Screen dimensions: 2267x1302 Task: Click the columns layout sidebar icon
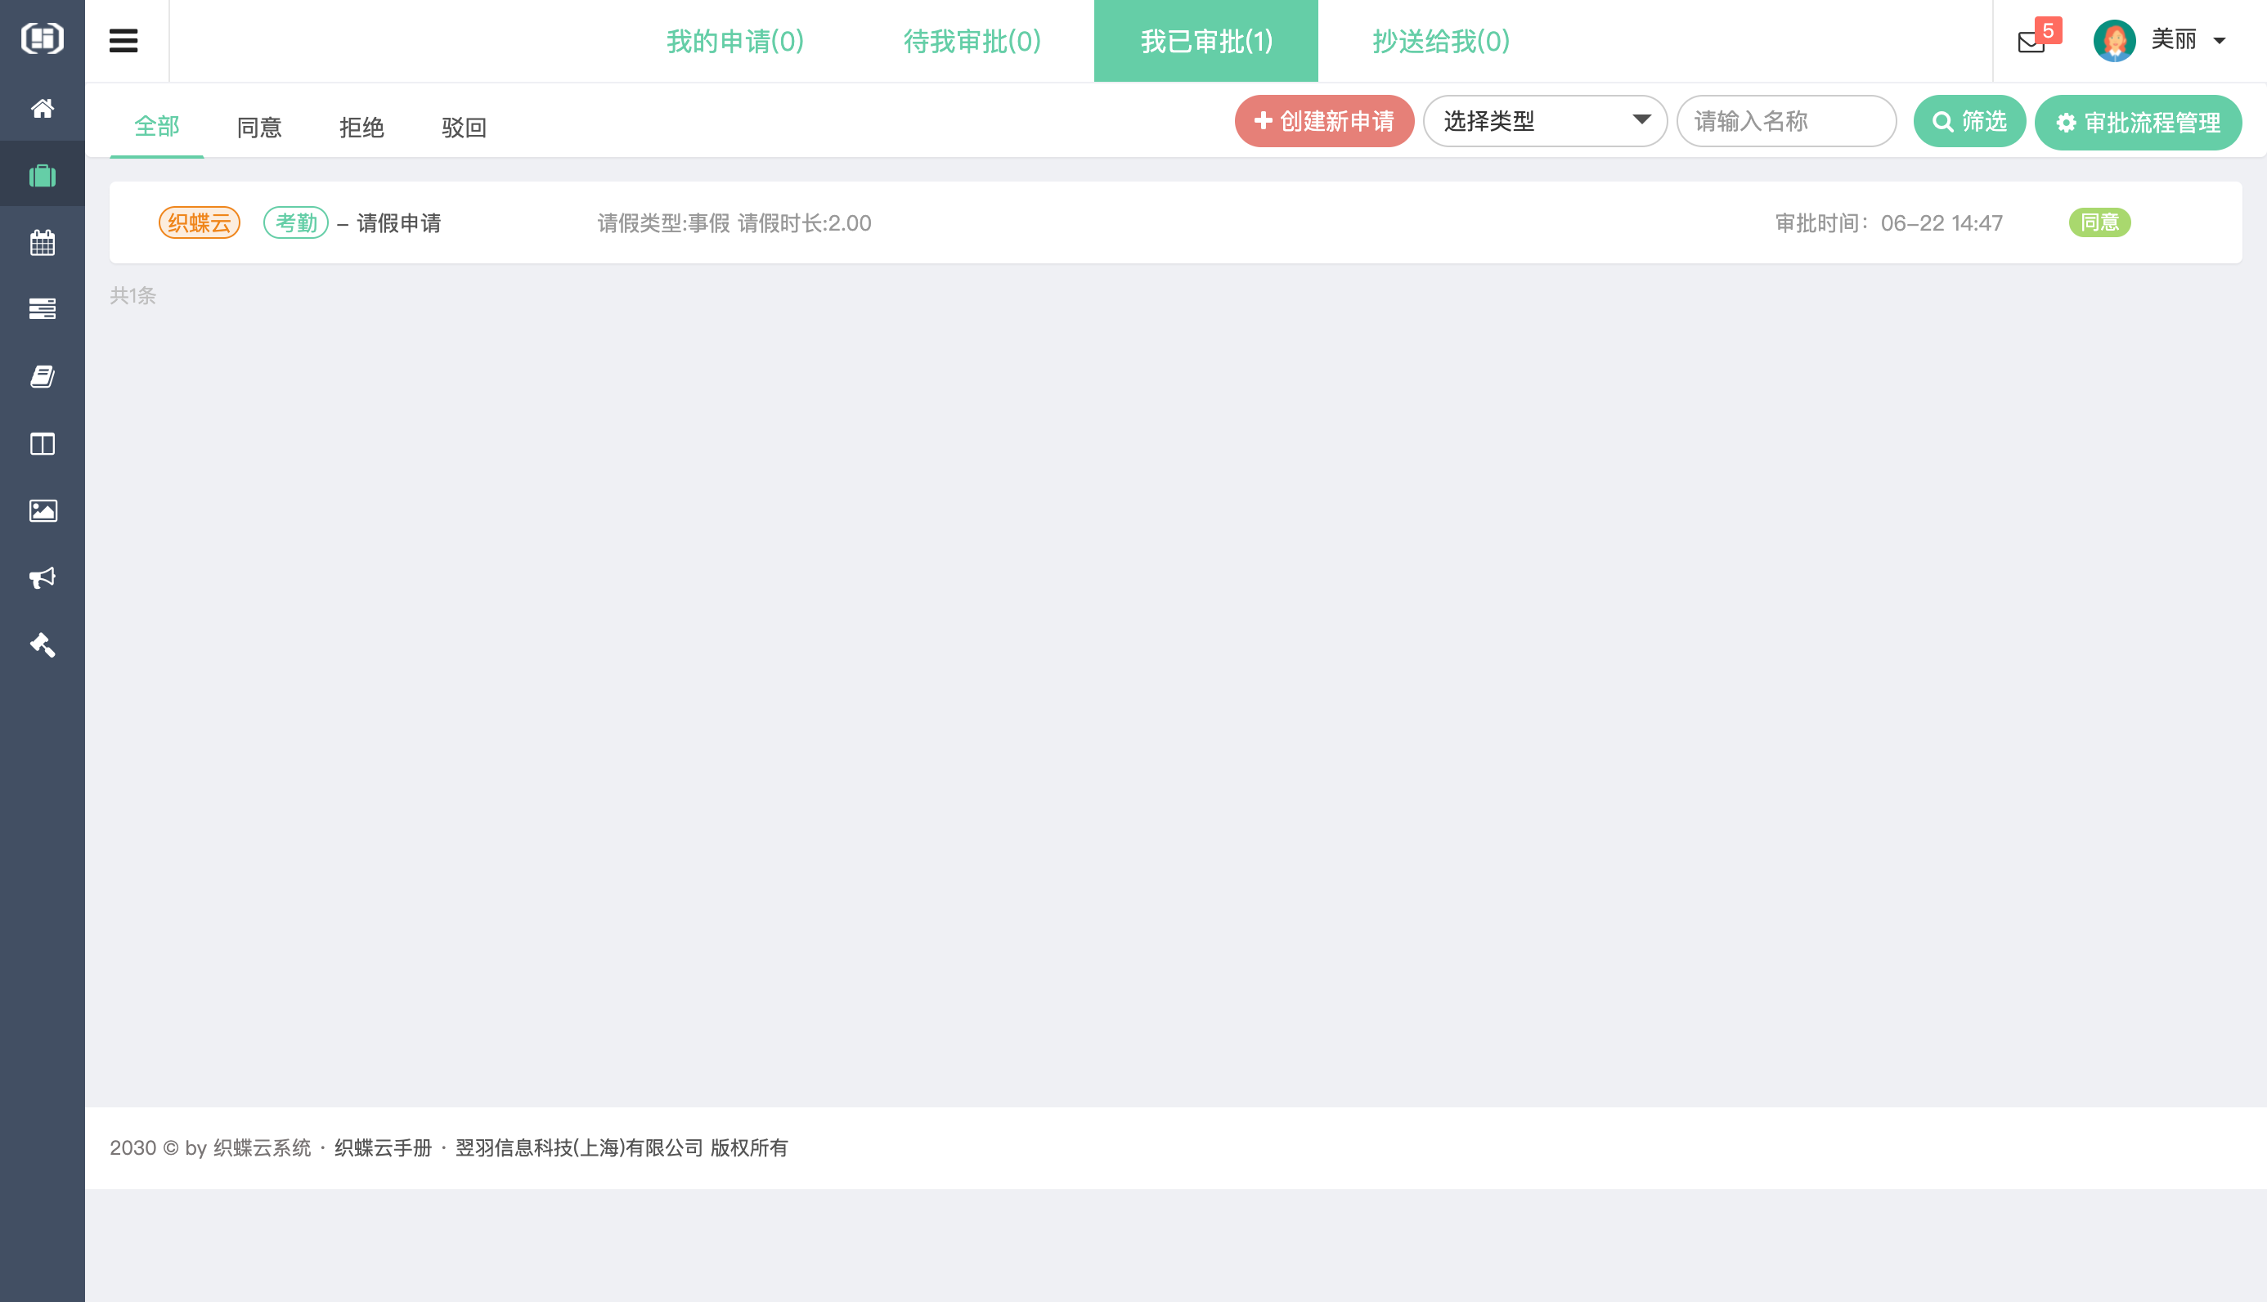(x=42, y=443)
